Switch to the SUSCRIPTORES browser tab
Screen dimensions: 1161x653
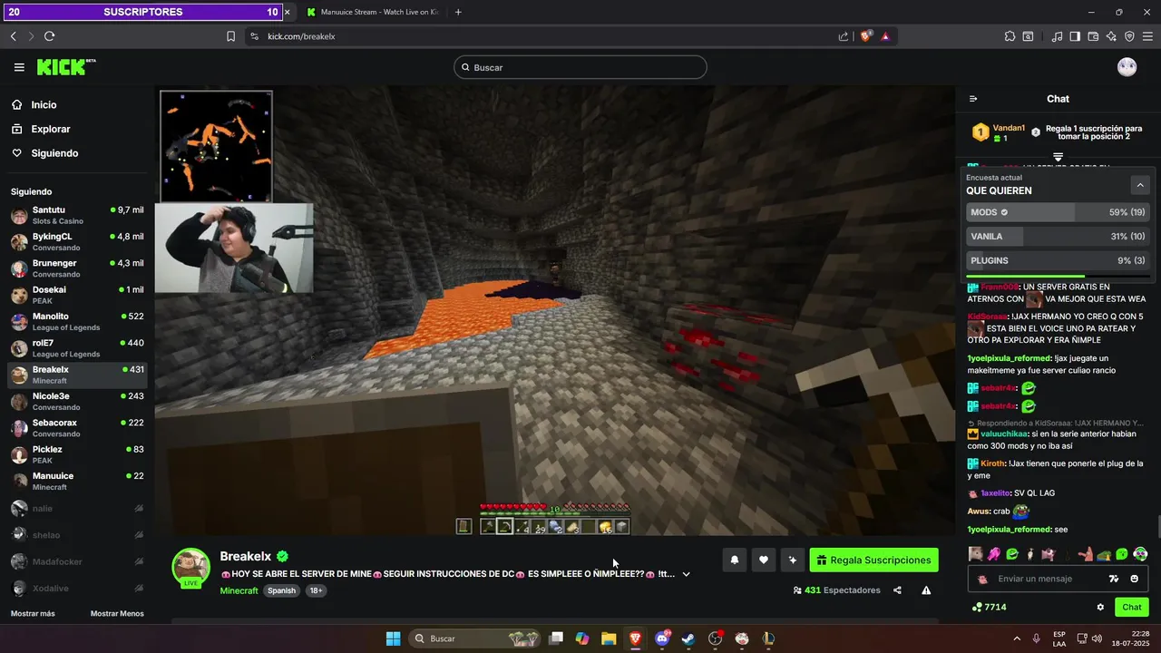click(x=142, y=12)
